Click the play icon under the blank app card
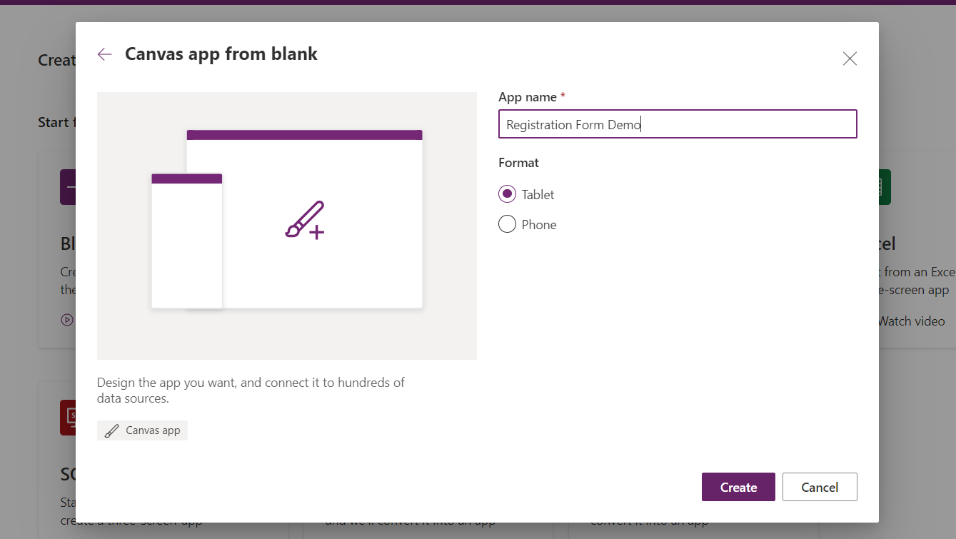Screen dimensions: 956x539 click(x=67, y=320)
